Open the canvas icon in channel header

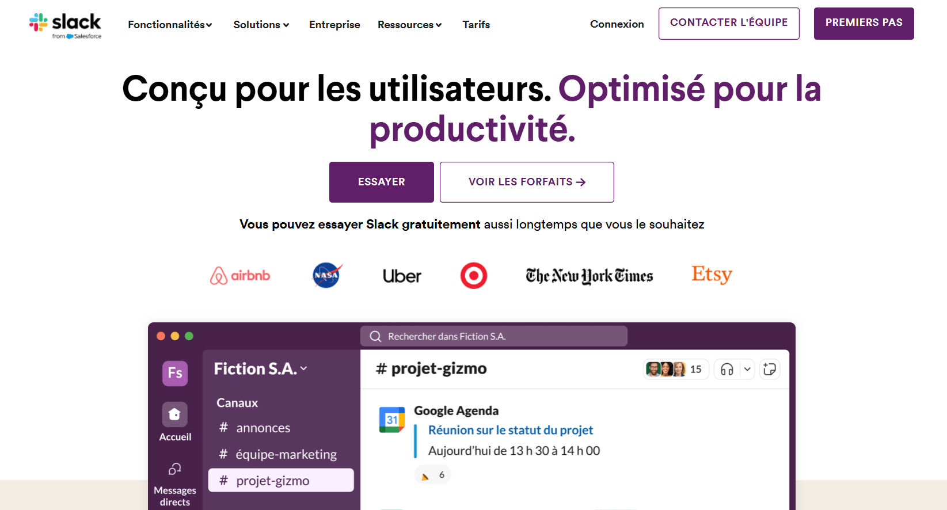pos(770,370)
